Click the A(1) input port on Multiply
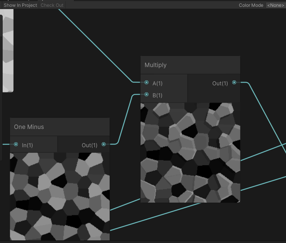The image size is (286, 243). 146,83
